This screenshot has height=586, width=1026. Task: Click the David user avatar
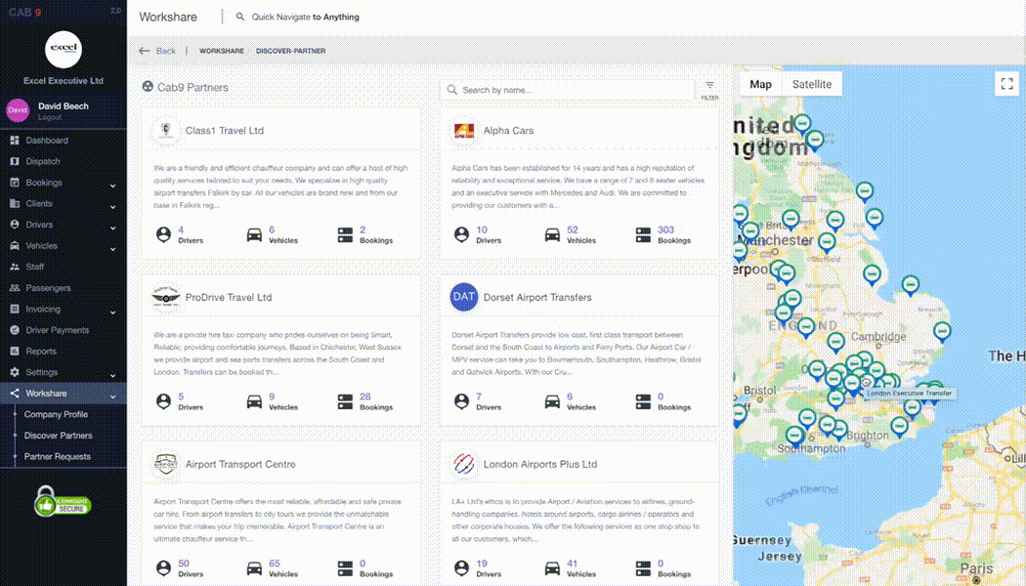pos(18,110)
